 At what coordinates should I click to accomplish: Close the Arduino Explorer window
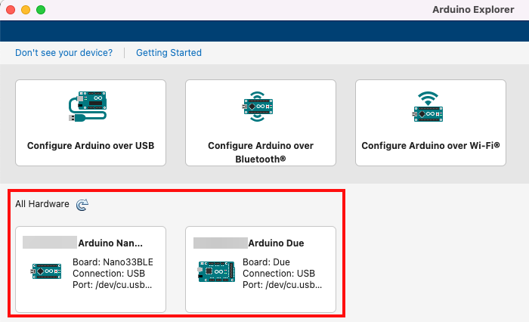coord(11,10)
